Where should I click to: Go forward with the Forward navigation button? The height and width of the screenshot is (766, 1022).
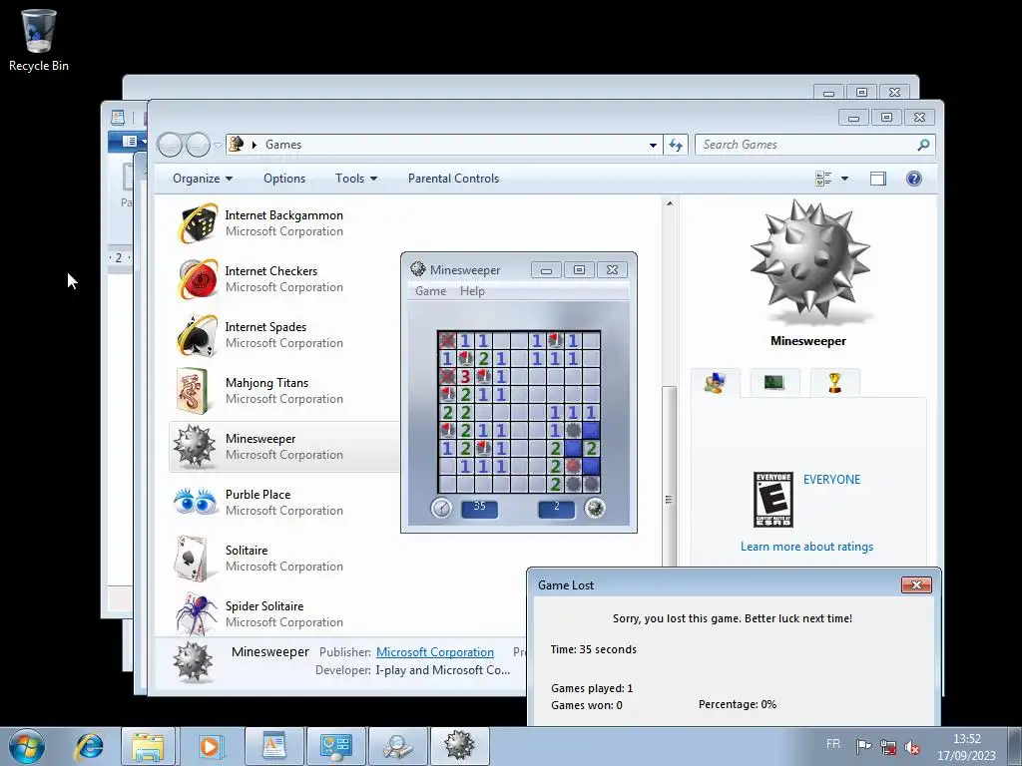pos(198,145)
